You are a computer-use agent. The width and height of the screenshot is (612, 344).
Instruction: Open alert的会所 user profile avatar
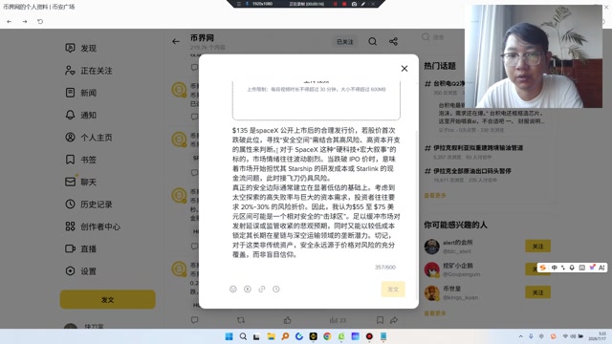(x=431, y=247)
